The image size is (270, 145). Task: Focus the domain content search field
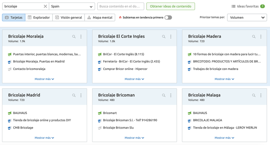pos(121,6)
